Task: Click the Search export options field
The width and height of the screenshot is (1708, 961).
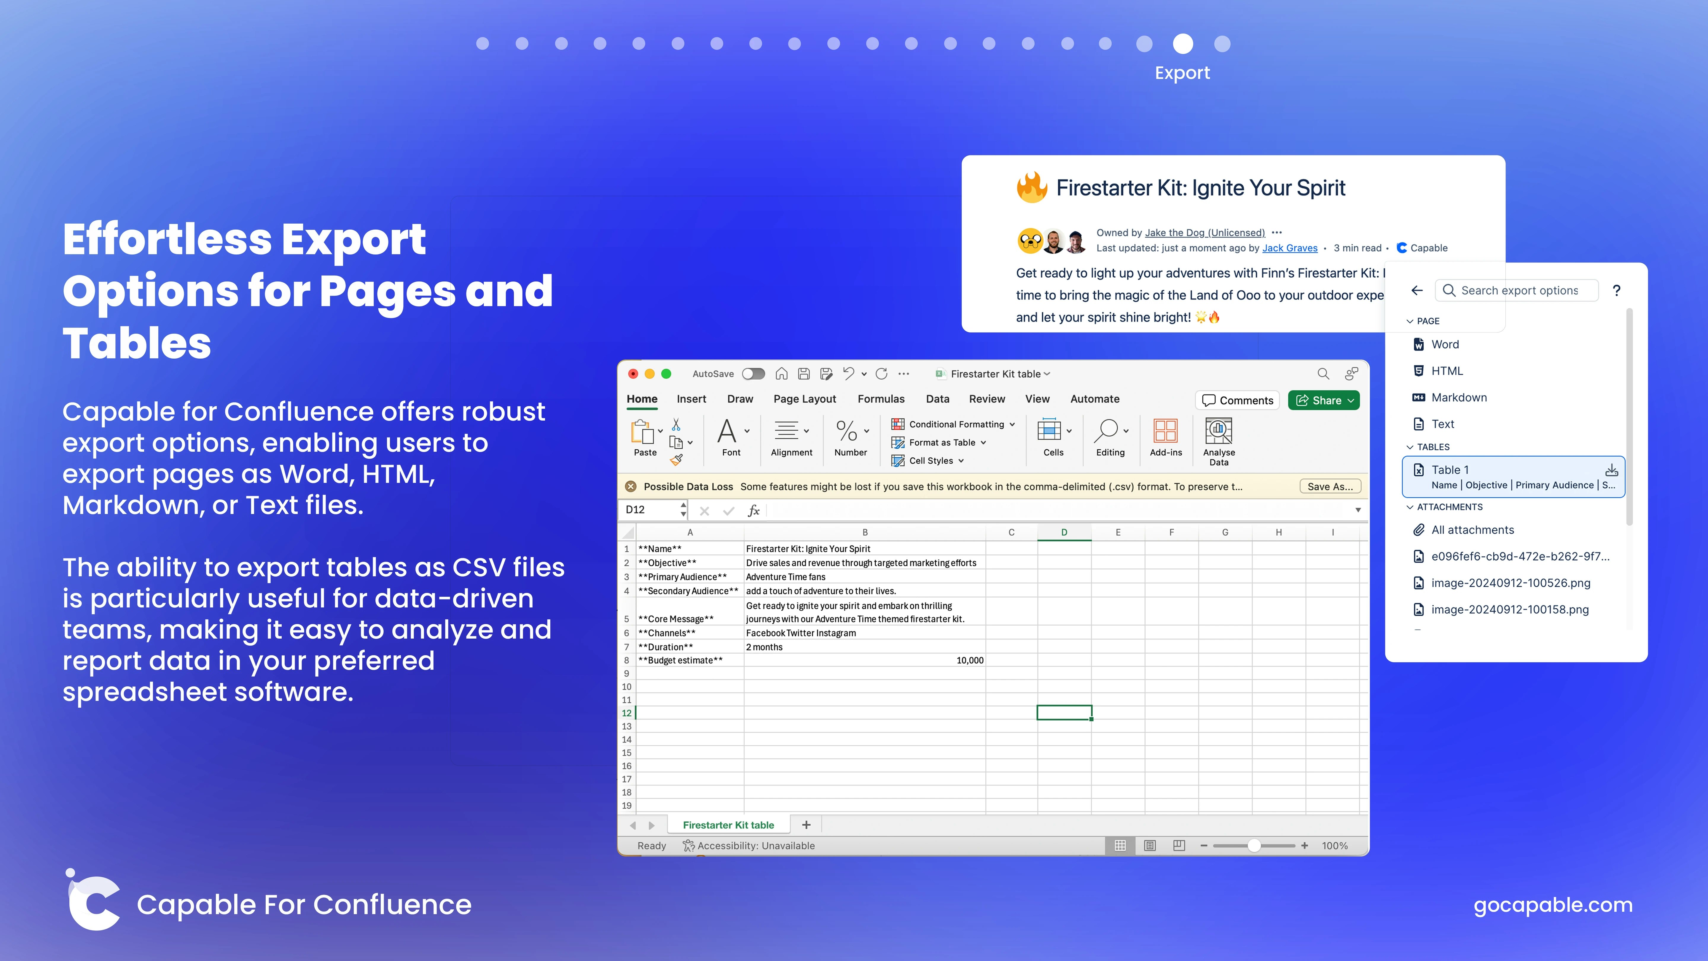Action: click(x=1517, y=290)
